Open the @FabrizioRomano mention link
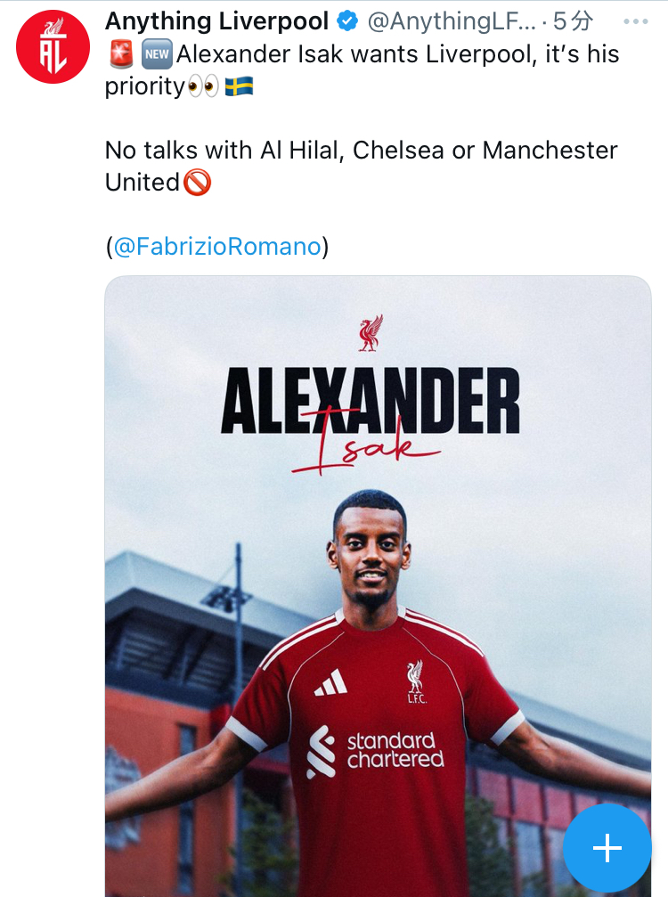The height and width of the screenshot is (897, 668). click(217, 247)
